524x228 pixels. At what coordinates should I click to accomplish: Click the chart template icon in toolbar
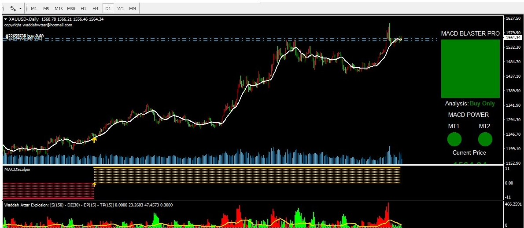(13, 8)
